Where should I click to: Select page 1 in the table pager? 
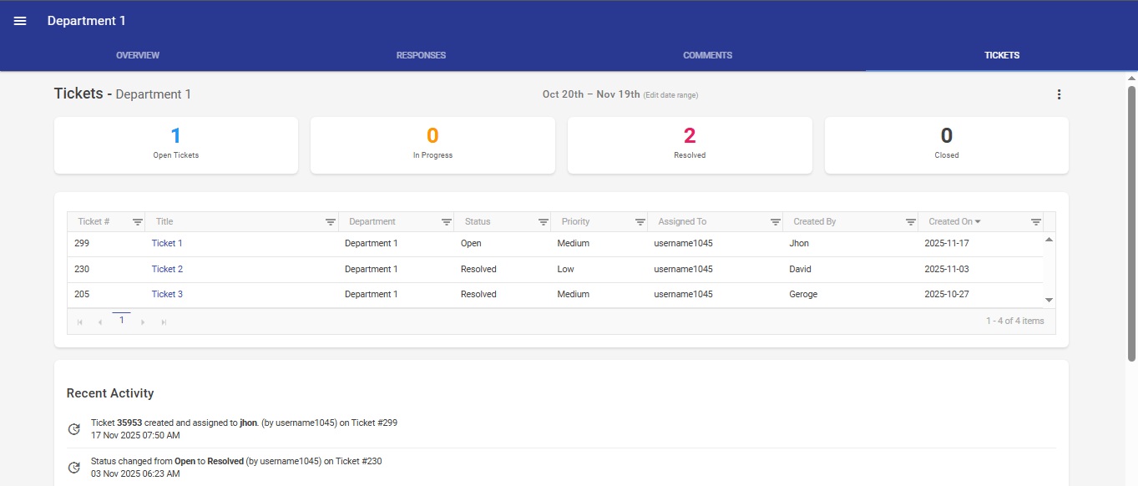pos(121,321)
